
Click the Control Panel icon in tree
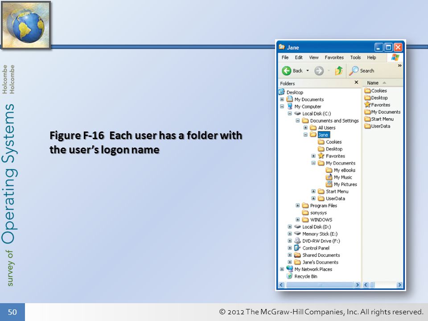(x=297, y=248)
